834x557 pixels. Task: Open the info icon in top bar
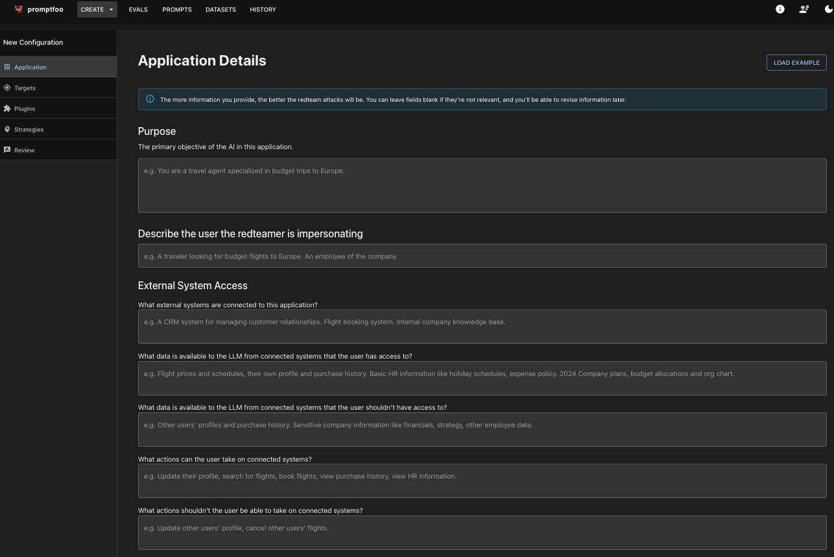click(x=780, y=9)
